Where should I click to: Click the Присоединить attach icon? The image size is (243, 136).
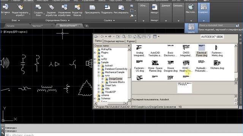coord(92,8)
